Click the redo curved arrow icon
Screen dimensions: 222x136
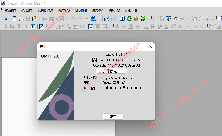point(80,19)
